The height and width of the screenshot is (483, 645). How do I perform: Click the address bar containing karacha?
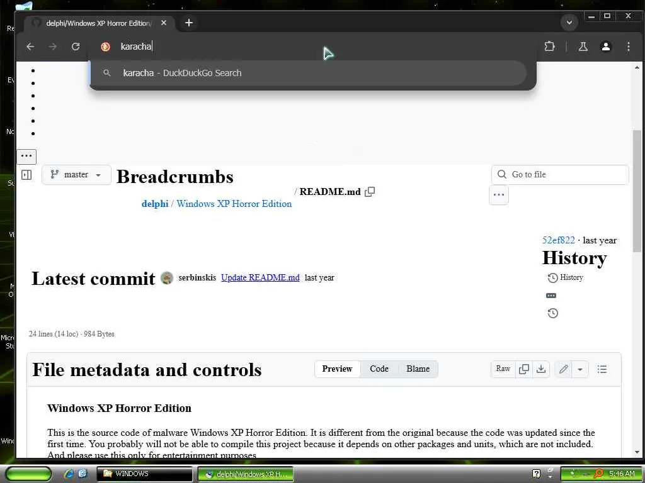pyautogui.click(x=312, y=47)
